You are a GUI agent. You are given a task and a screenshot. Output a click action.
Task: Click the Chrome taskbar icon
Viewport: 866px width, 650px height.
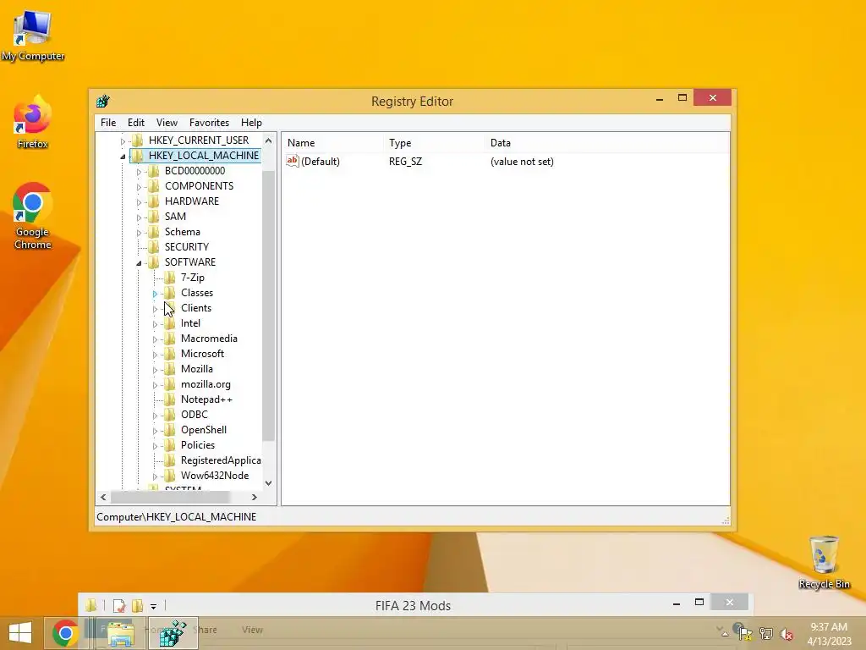point(65,633)
